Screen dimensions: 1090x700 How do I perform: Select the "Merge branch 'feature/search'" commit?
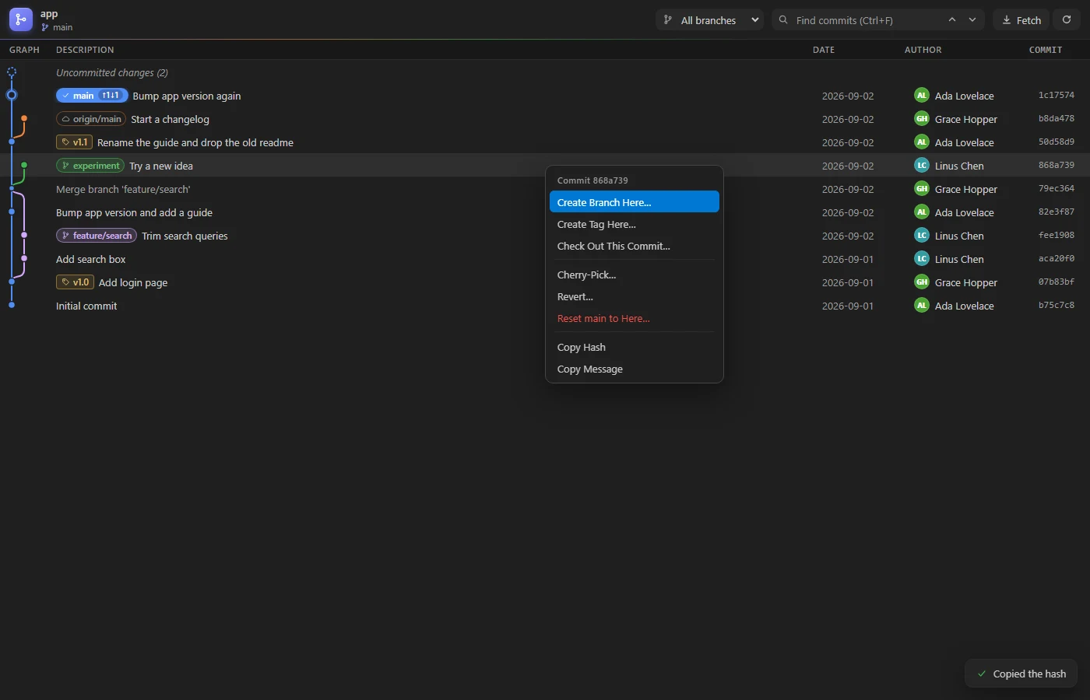[545, 189]
